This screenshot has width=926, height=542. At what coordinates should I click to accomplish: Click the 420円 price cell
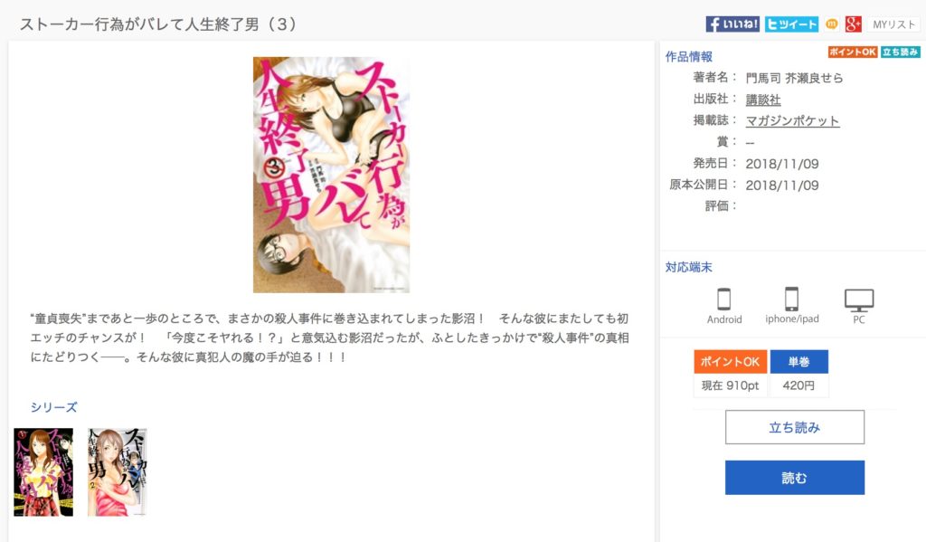click(798, 385)
